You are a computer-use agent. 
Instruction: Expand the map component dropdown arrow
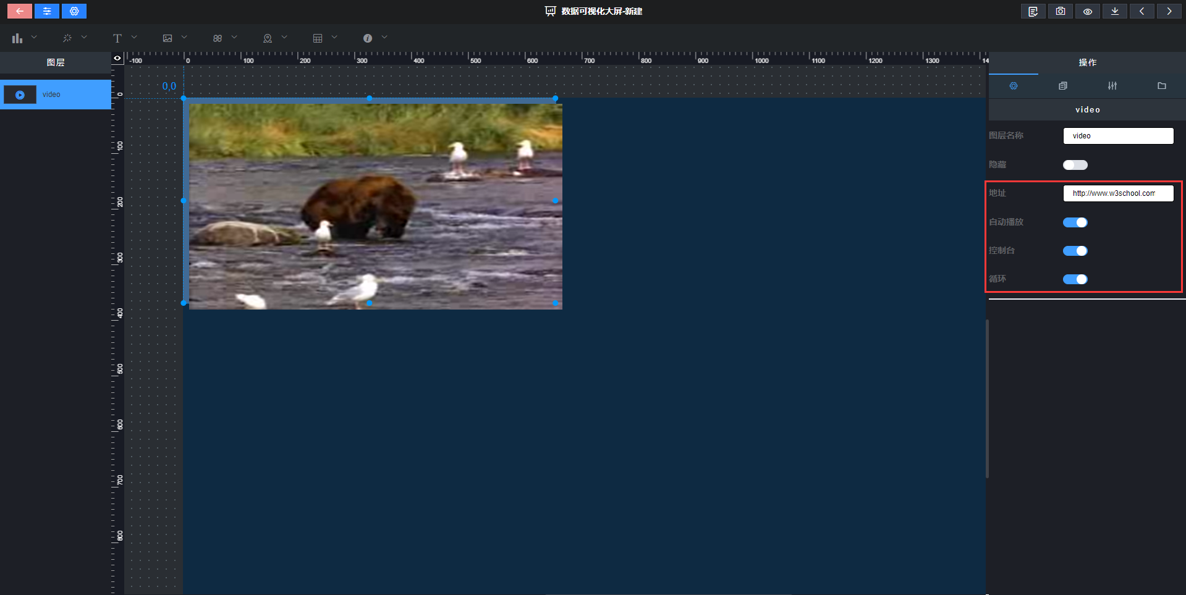pos(284,37)
